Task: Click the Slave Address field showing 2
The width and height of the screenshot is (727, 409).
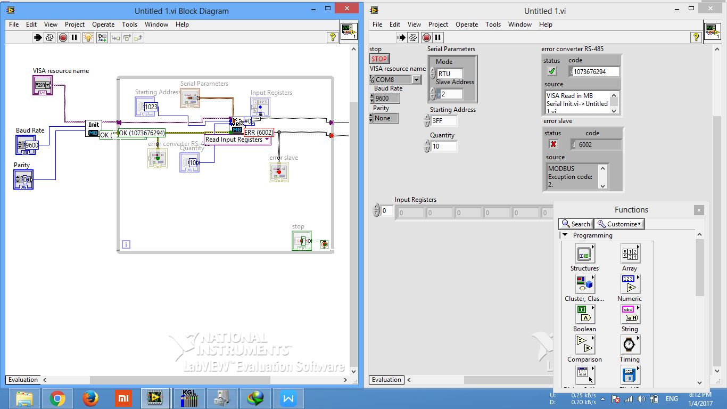Action: click(451, 94)
